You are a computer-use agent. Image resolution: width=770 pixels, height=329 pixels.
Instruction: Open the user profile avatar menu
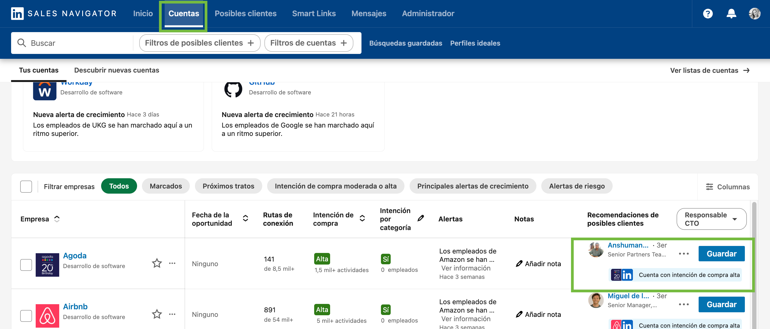pos(755,13)
